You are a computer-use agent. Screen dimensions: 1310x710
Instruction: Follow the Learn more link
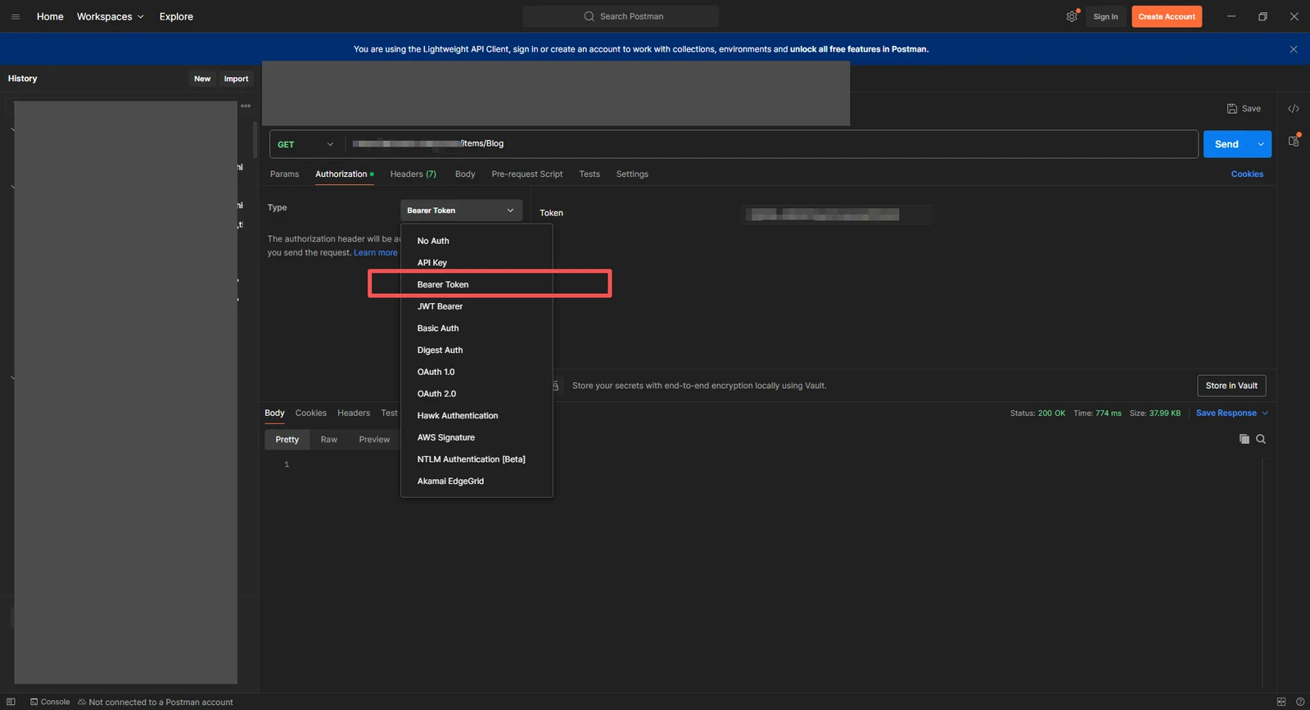point(375,253)
